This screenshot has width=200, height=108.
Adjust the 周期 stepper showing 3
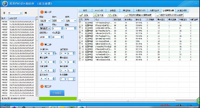coord(71,28)
